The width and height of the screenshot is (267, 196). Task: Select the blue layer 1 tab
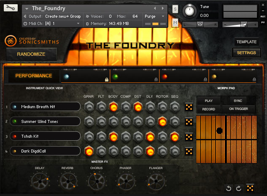86,76
